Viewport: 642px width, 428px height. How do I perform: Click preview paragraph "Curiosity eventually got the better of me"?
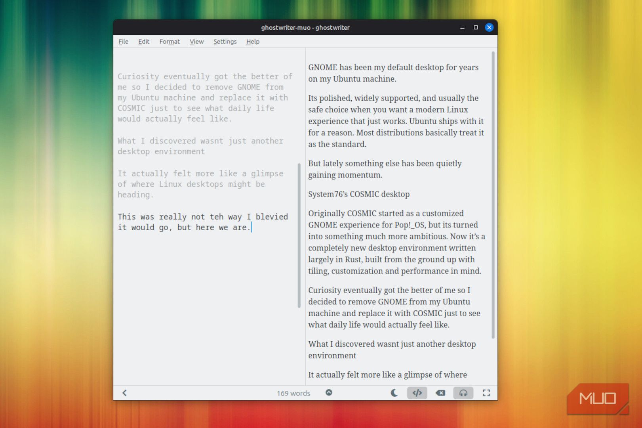(394, 308)
